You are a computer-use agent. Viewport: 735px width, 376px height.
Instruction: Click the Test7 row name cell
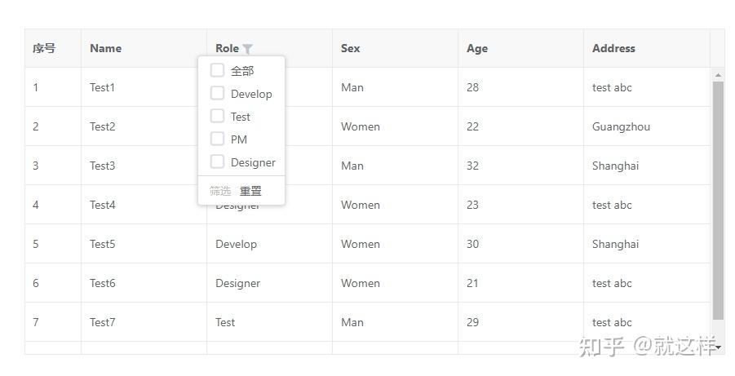point(103,322)
